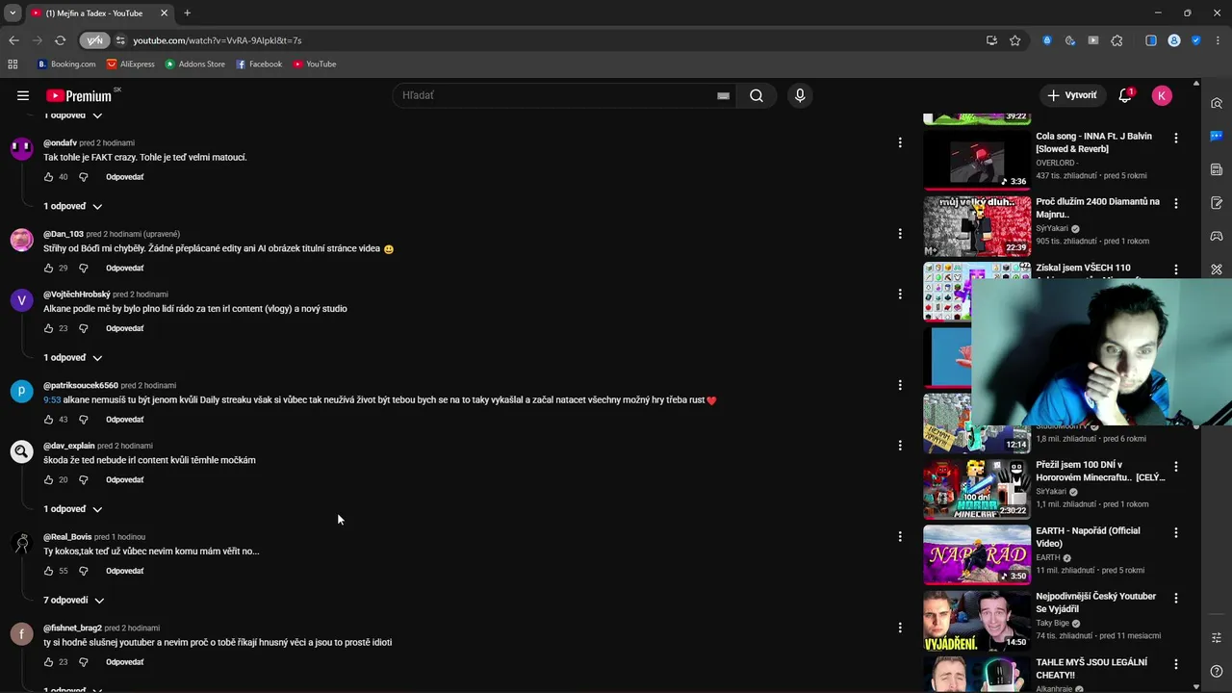Screen dimensions: 1232x693
Task: Open Přežil jsem 100 DNÍ video title
Action: tap(1100, 471)
